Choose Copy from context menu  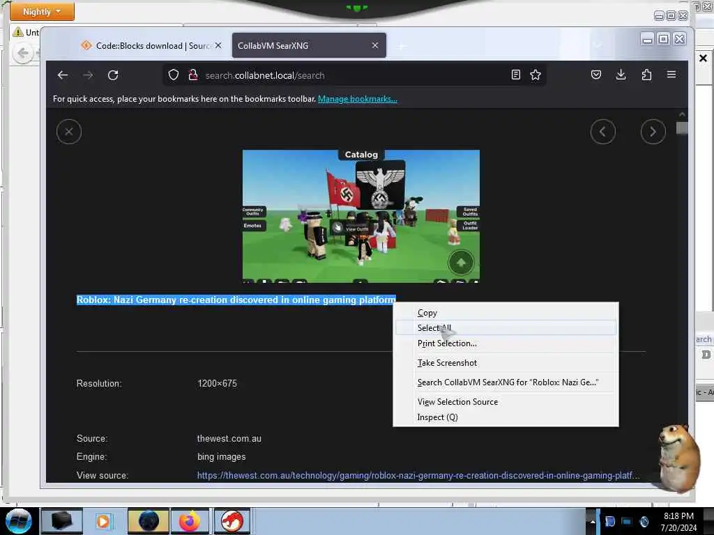pos(506,313)
